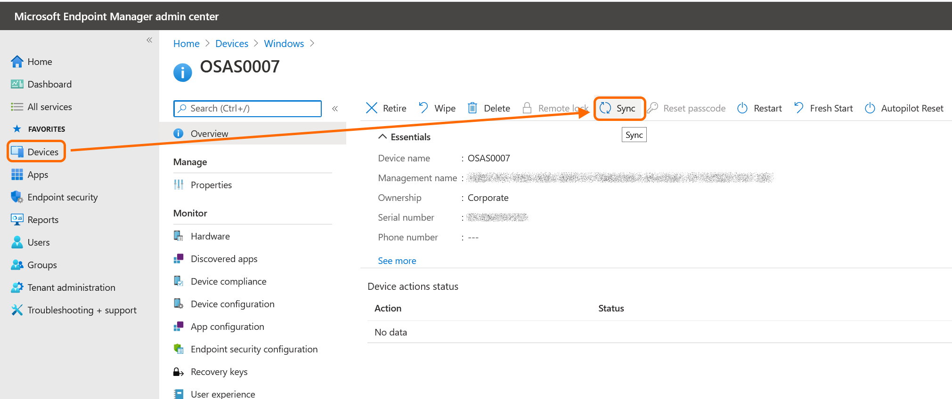Click the Retire X icon

click(x=372, y=108)
